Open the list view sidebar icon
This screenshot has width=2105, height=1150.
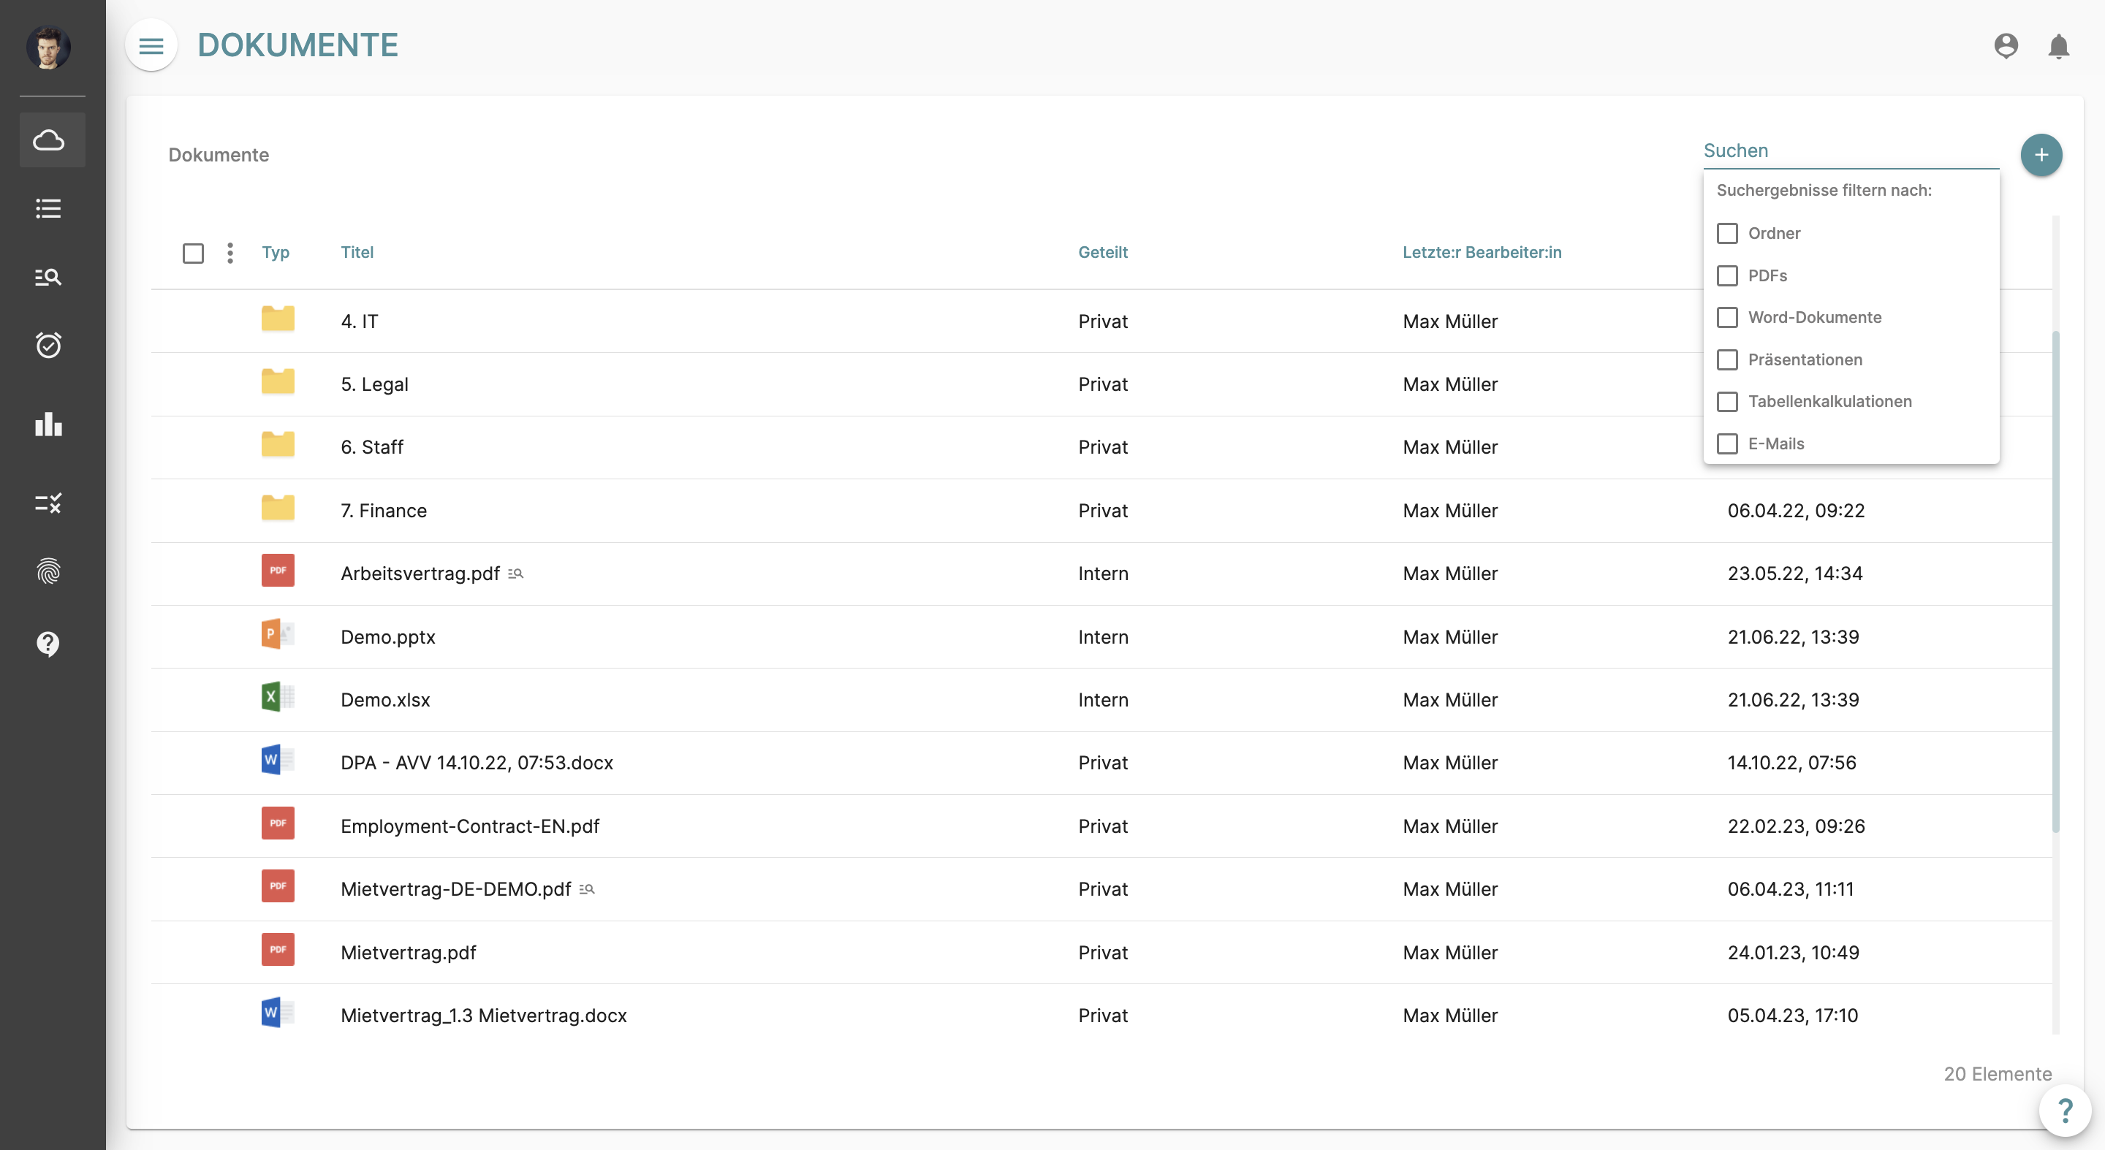(49, 209)
